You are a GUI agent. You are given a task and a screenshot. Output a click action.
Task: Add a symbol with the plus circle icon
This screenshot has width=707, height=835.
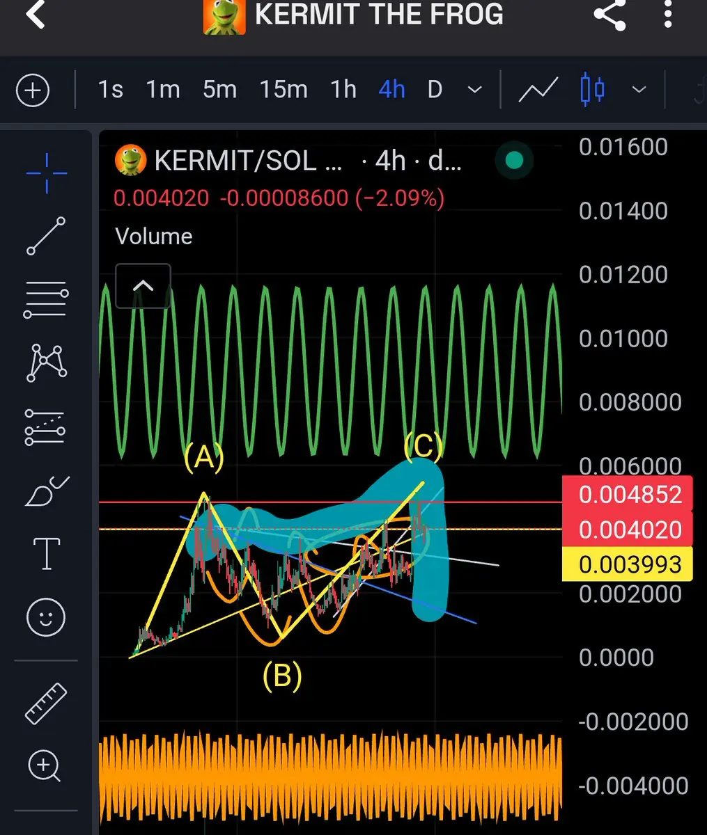33,90
